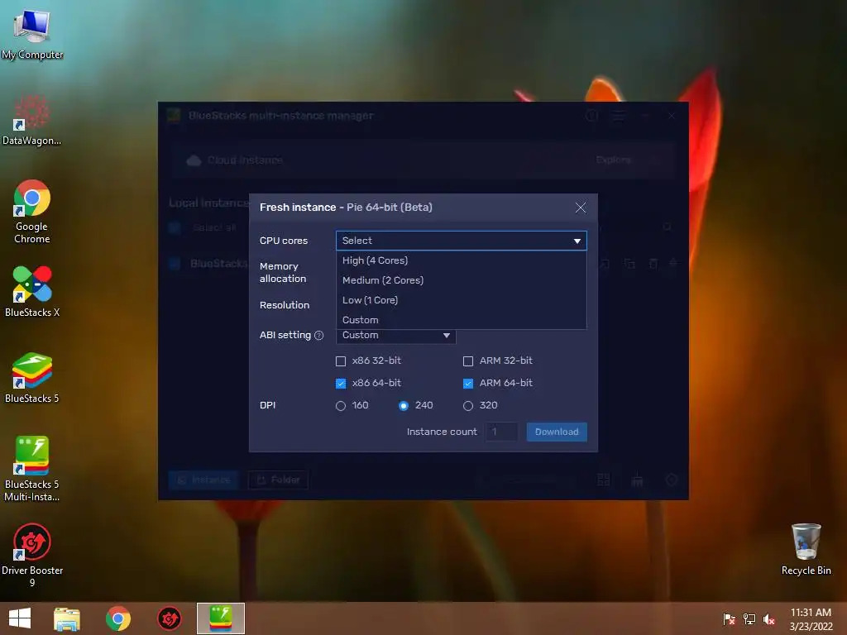Open the Recycle Bin

point(806,549)
